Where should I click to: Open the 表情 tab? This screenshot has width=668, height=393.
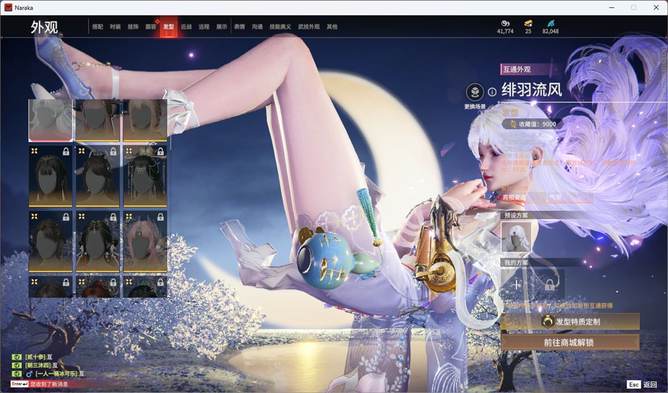(240, 27)
